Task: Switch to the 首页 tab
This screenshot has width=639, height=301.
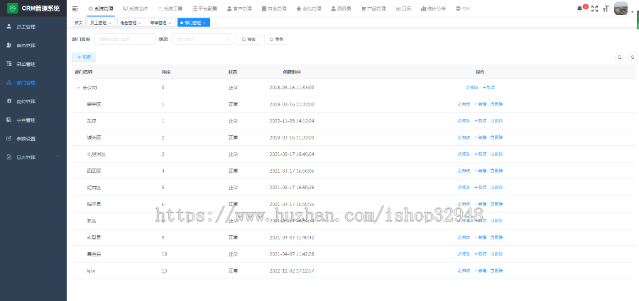Action: (79, 23)
